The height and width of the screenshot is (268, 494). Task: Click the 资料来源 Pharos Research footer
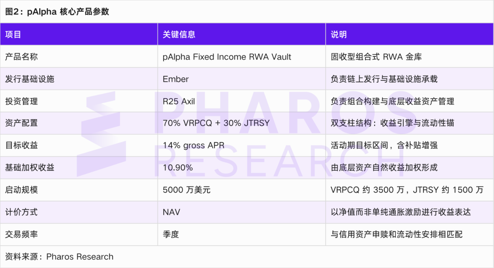point(59,257)
